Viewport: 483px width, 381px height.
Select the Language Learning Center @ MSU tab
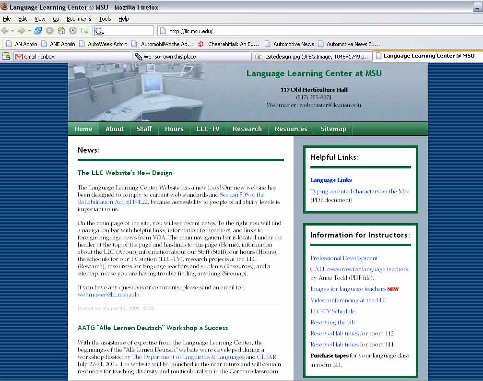click(x=428, y=56)
